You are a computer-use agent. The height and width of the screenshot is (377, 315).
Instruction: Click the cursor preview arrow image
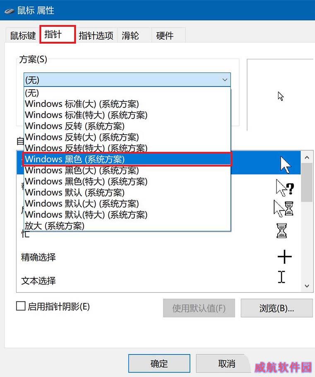[281, 96]
